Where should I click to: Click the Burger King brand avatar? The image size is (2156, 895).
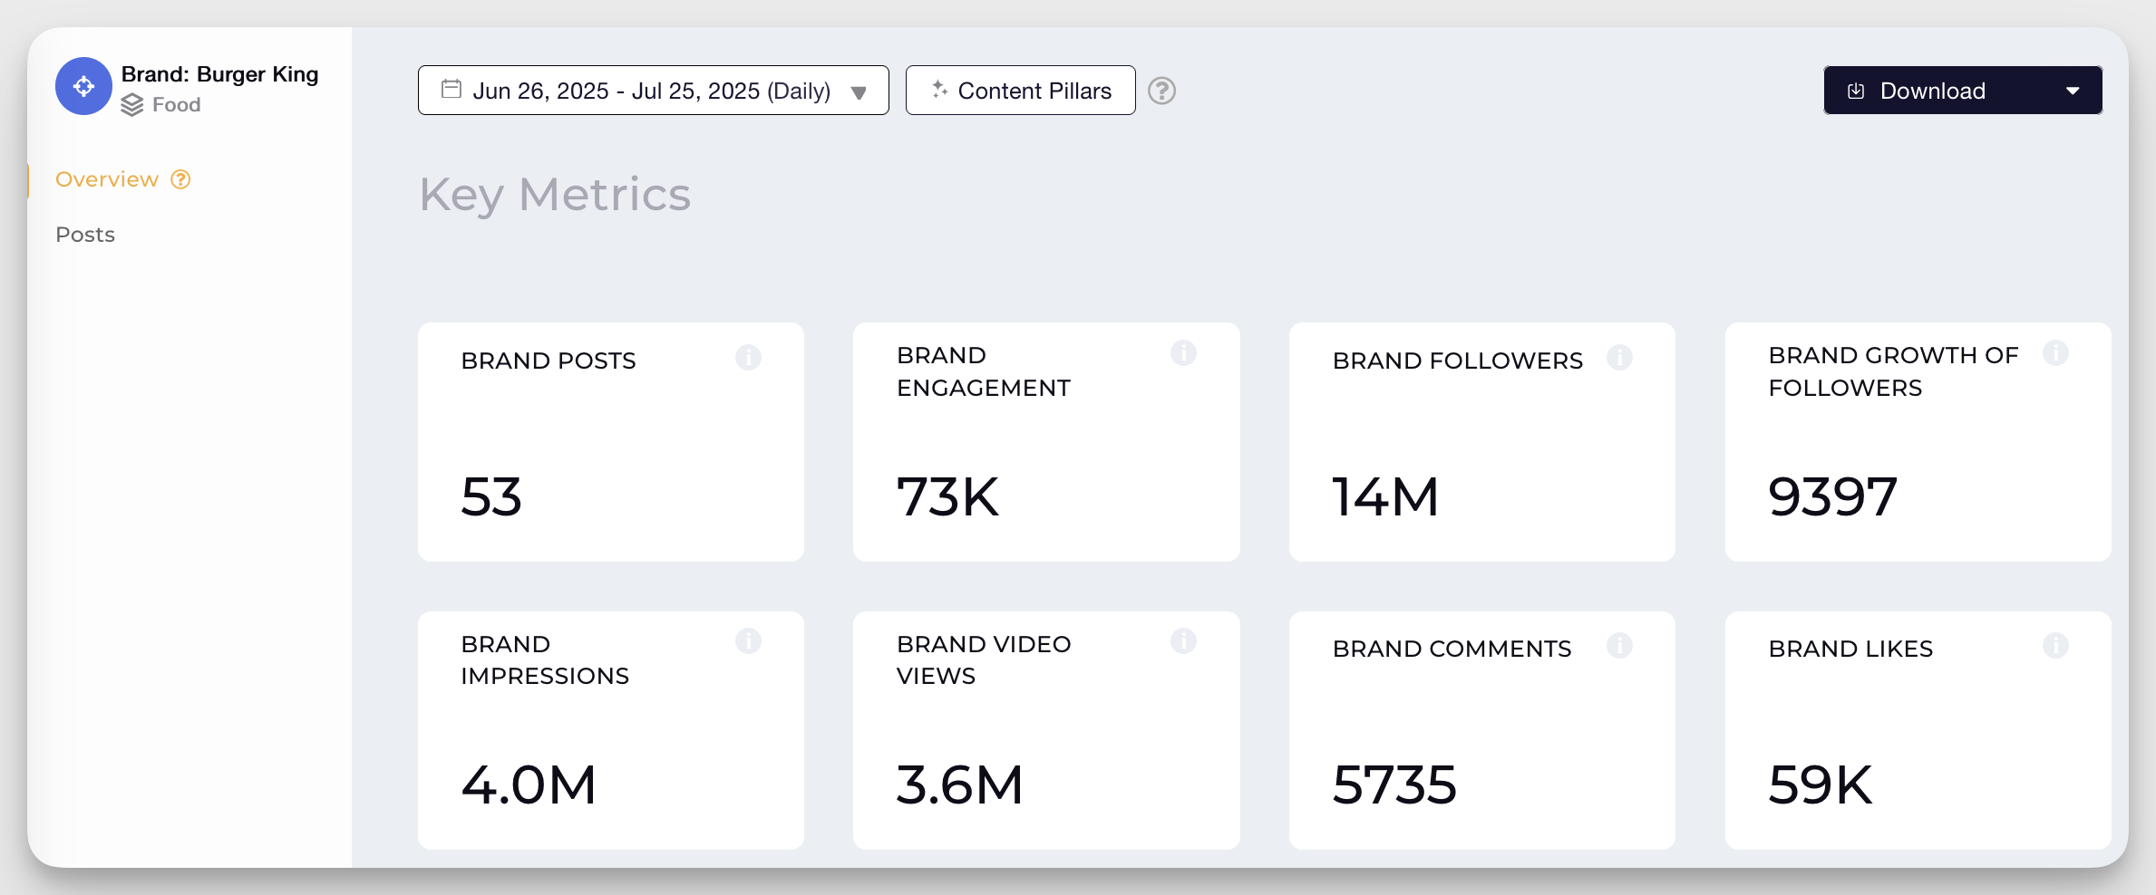[x=83, y=86]
